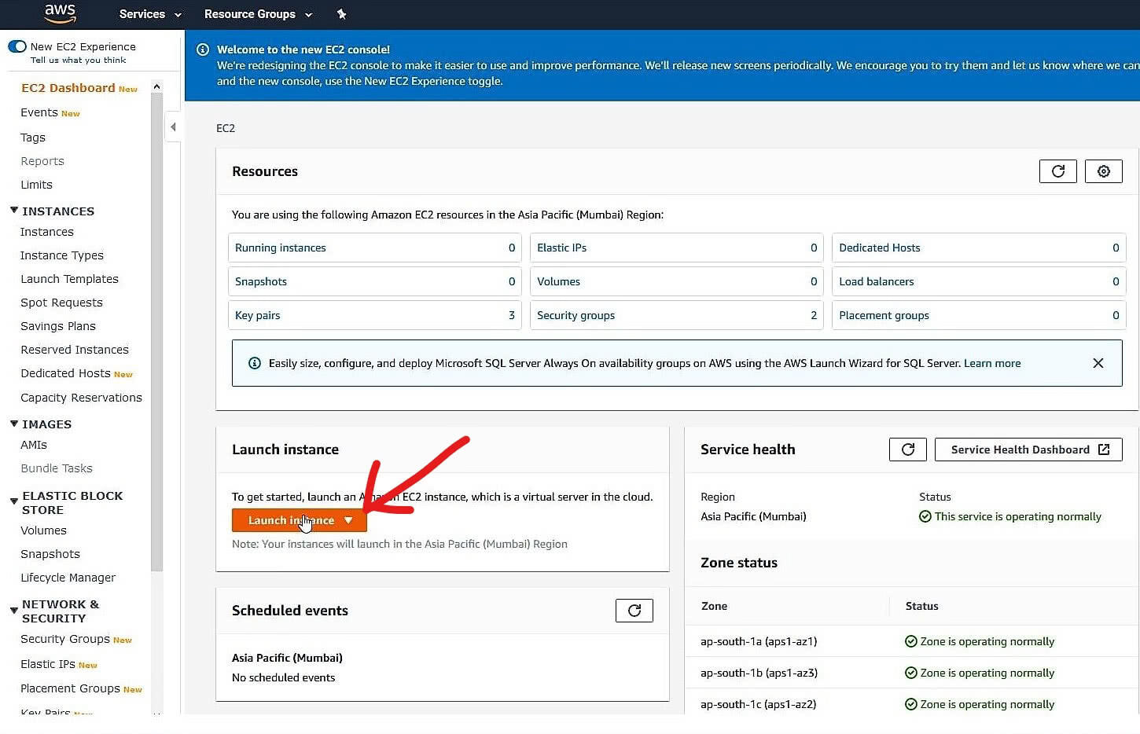This screenshot has width=1140, height=734.
Task: Collapse the IMAGES section
Action: coord(13,424)
